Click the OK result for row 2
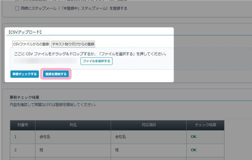 point(193,150)
